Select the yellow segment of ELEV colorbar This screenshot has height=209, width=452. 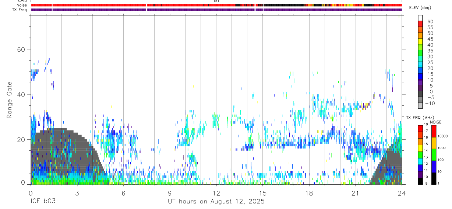point(420,41)
